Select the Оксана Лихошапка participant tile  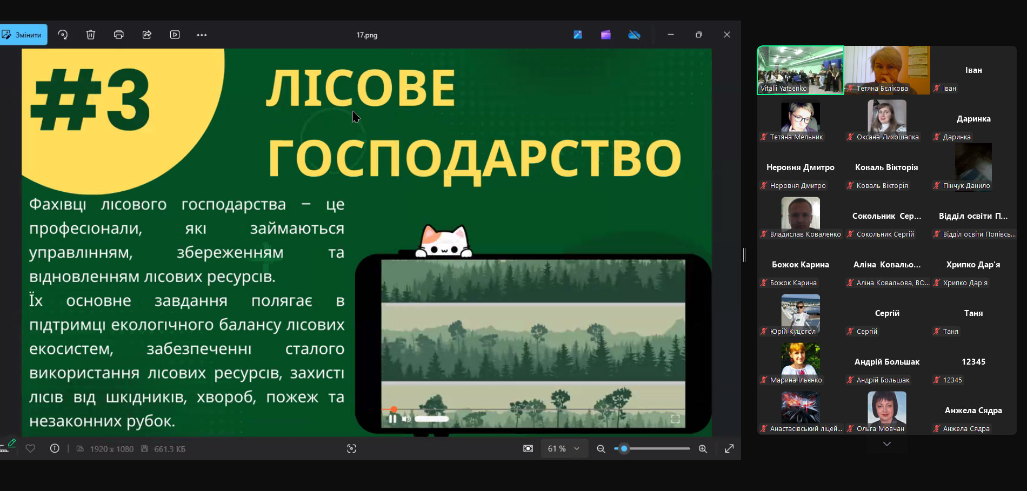tap(887, 119)
